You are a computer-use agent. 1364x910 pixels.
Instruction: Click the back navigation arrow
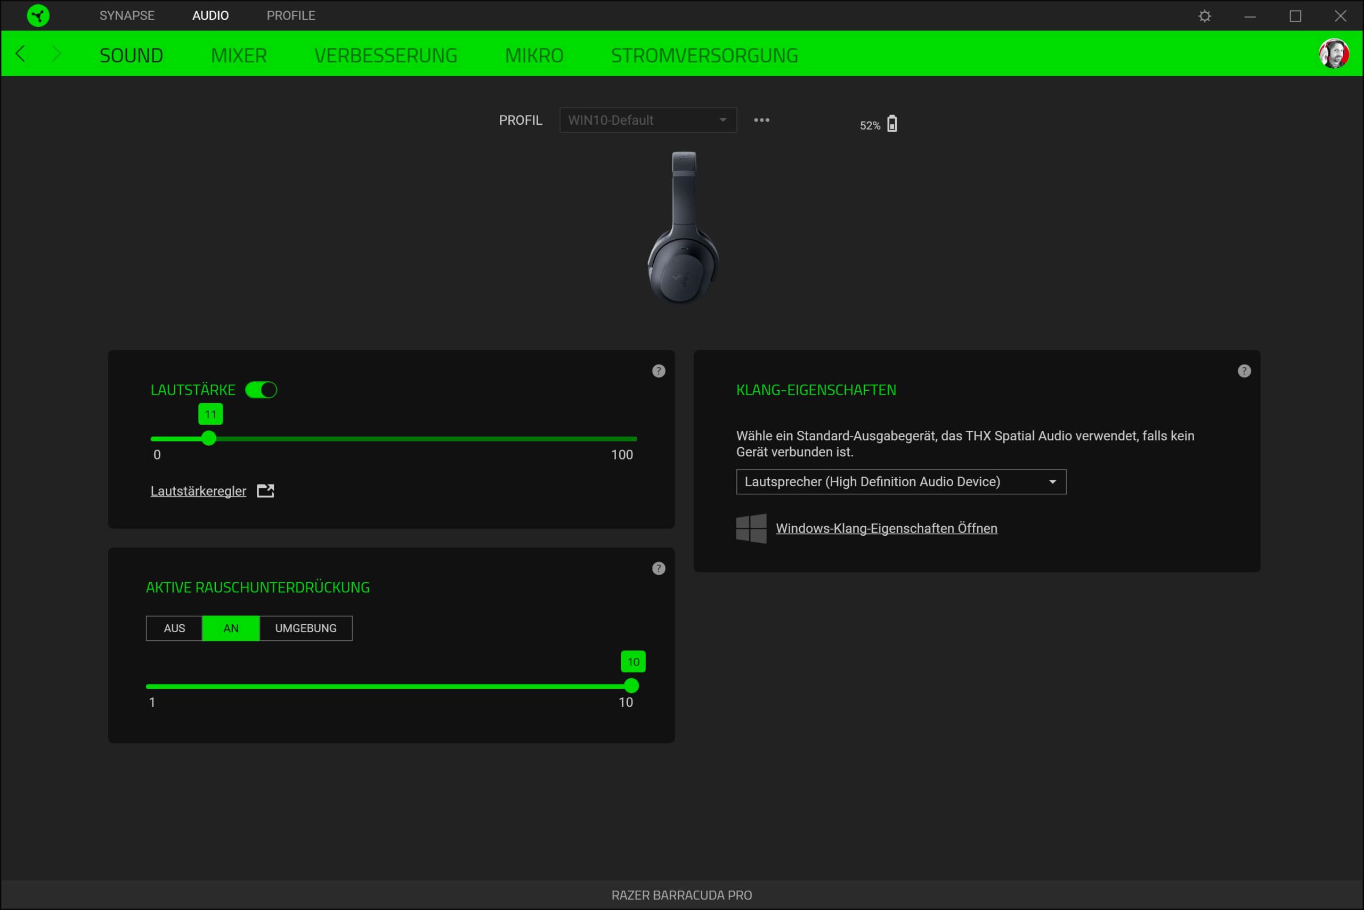tap(21, 54)
